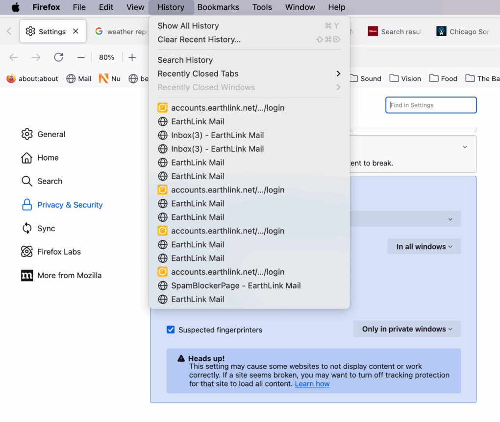Open the Sync settings section
This screenshot has height=422, width=500.
[46, 228]
